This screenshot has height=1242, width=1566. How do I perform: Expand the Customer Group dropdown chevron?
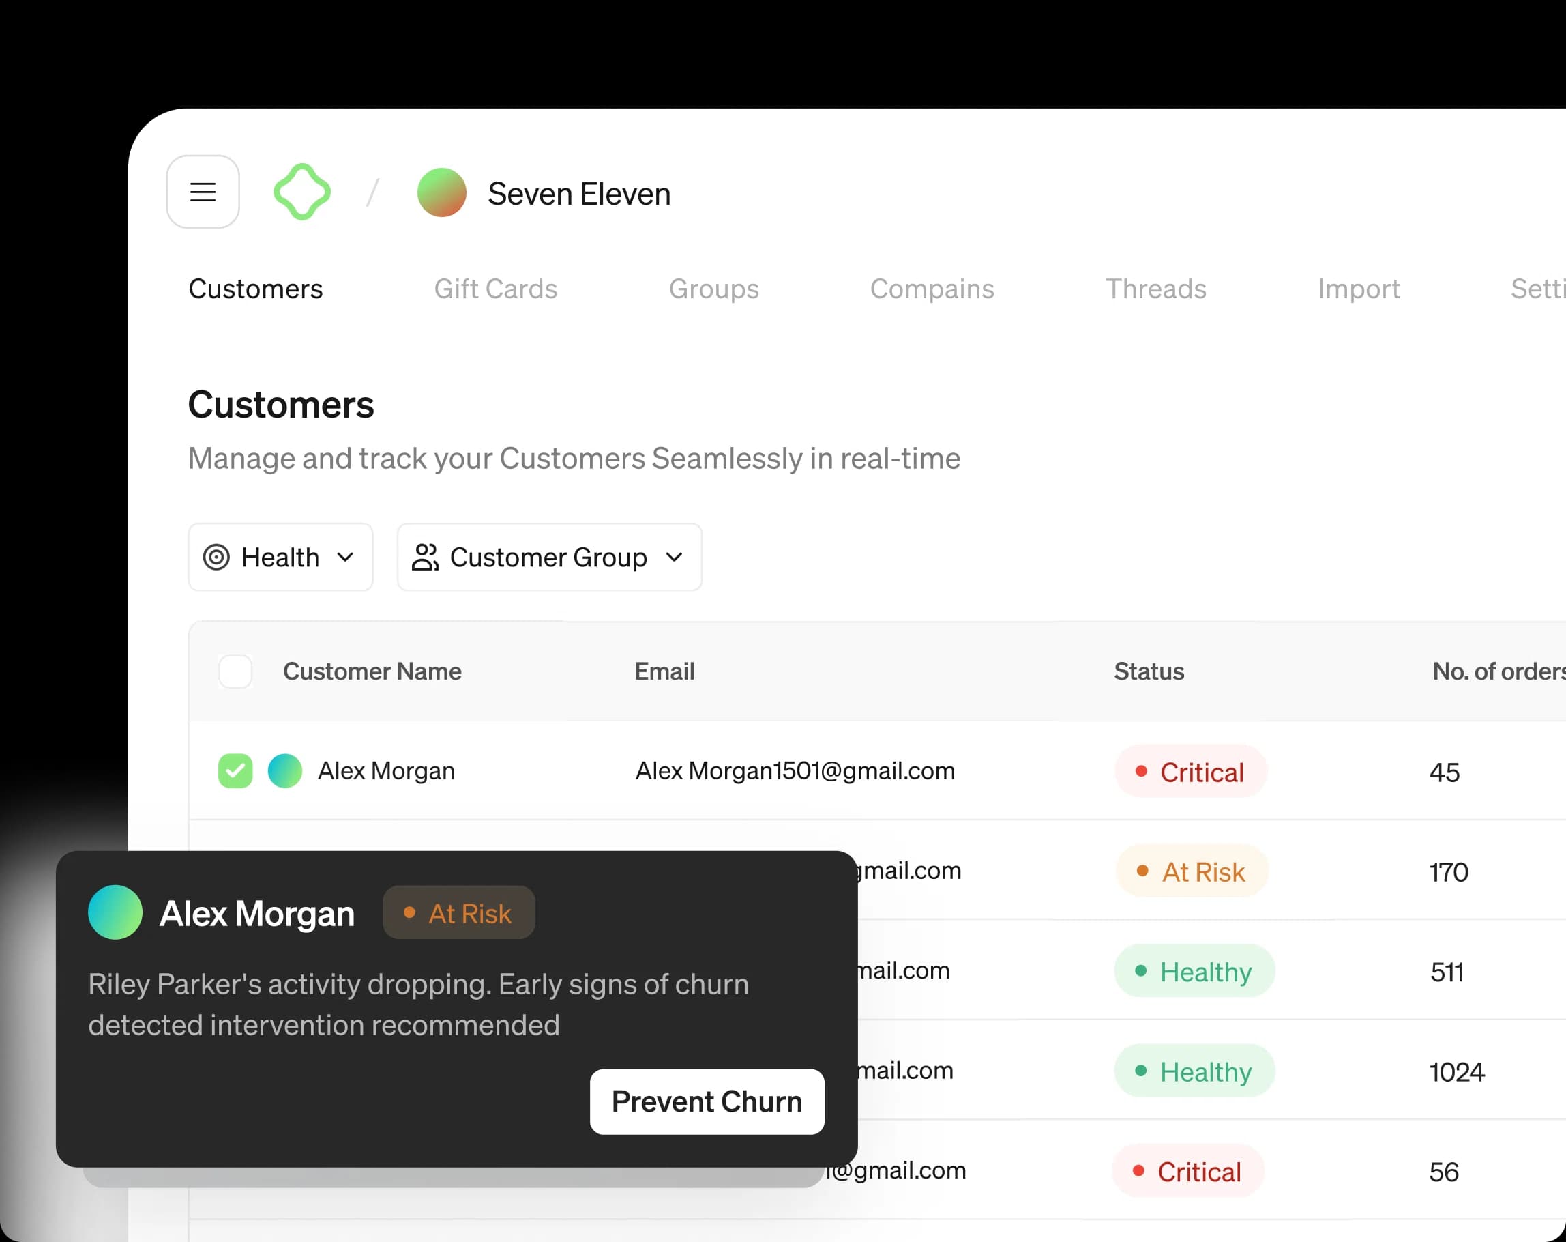674,558
